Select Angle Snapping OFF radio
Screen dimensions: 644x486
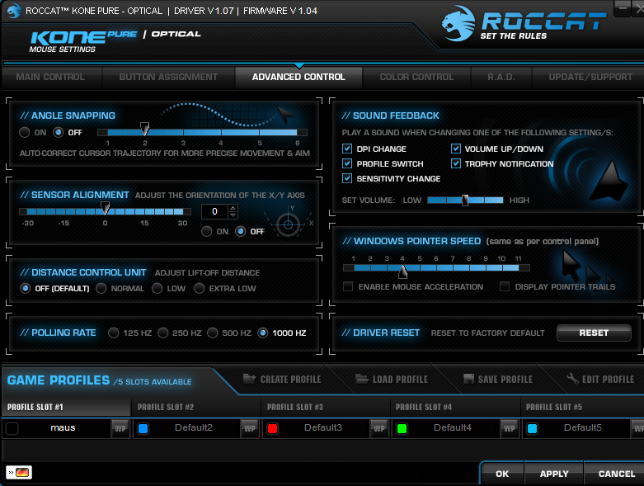59,132
